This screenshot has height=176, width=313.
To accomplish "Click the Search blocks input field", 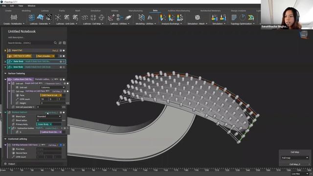I will tap(30, 43).
